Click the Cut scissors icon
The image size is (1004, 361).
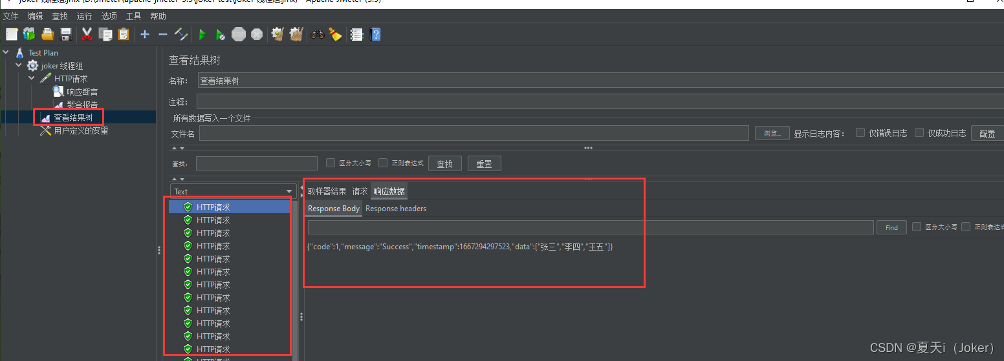click(x=87, y=34)
